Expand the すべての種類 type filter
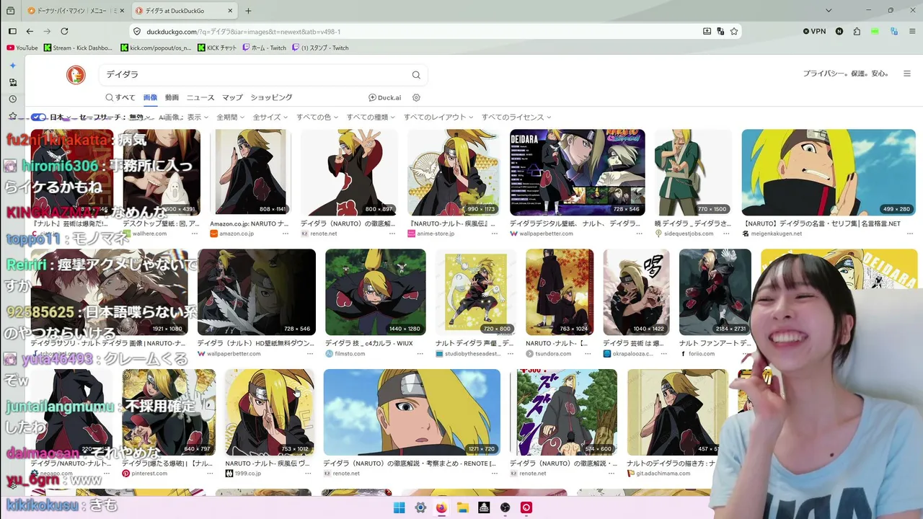923x519 pixels. (x=371, y=117)
